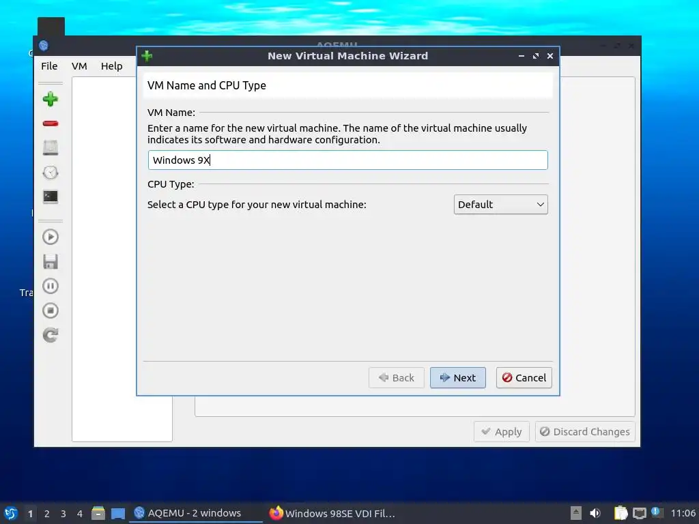Switch to workspace 4 in taskbar

tap(80, 514)
